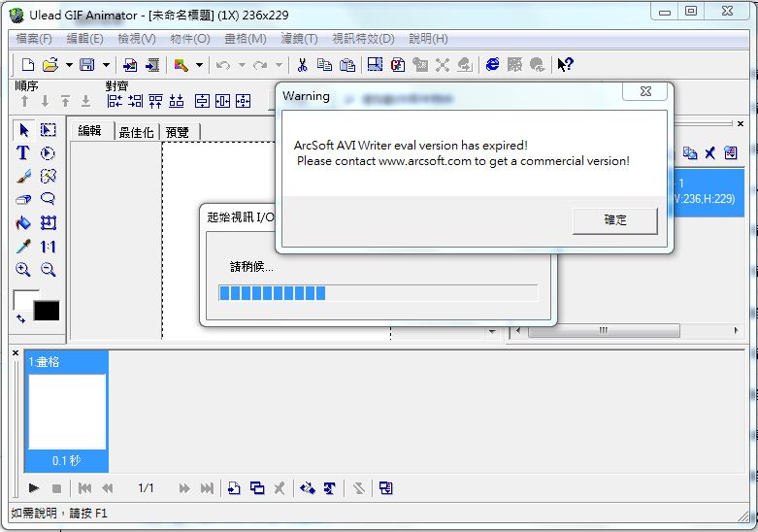Select the Paintbrush tool
758x532 pixels.
[23, 176]
